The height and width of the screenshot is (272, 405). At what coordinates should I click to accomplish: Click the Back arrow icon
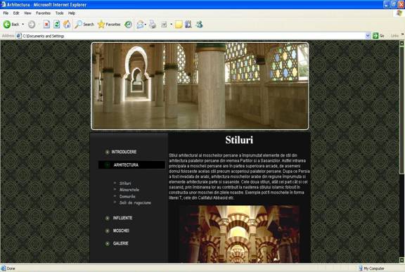[x=7, y=25]
